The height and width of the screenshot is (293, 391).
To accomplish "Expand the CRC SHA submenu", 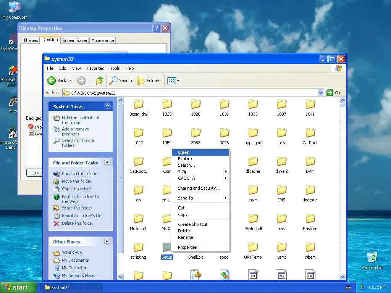I will (200, 178).
